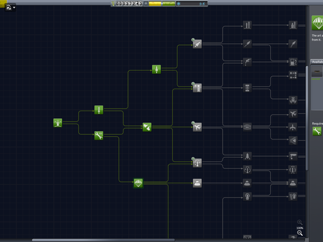Select the Specialized Control node

tap(293, 170)
